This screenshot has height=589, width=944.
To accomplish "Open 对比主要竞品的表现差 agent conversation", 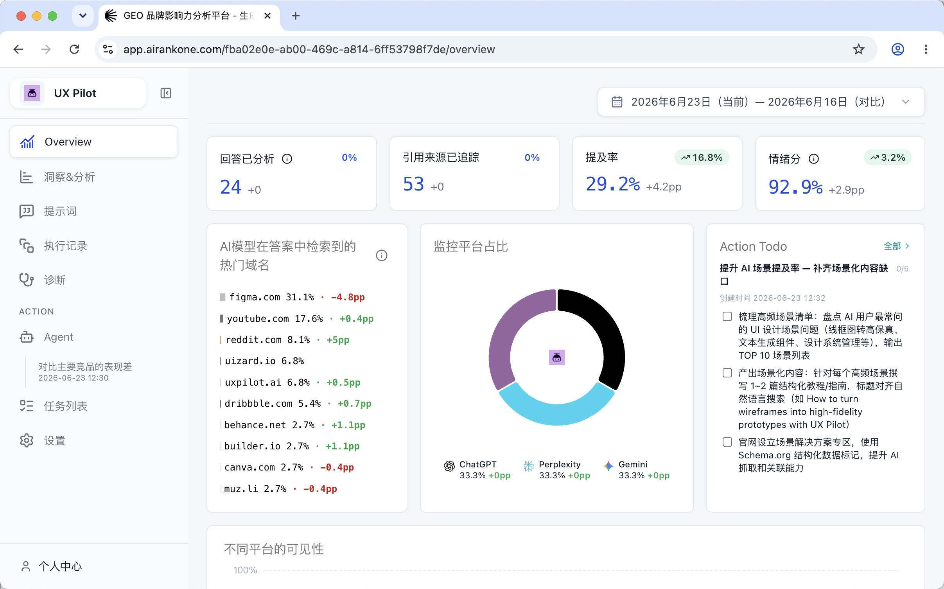I will (x=85, y=372).
